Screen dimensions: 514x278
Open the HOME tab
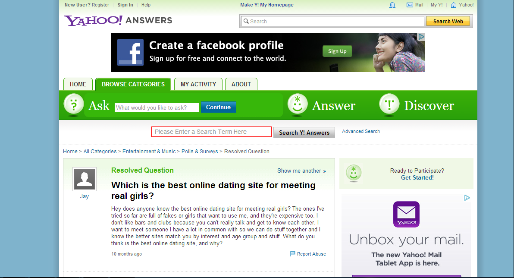[78, 84]
